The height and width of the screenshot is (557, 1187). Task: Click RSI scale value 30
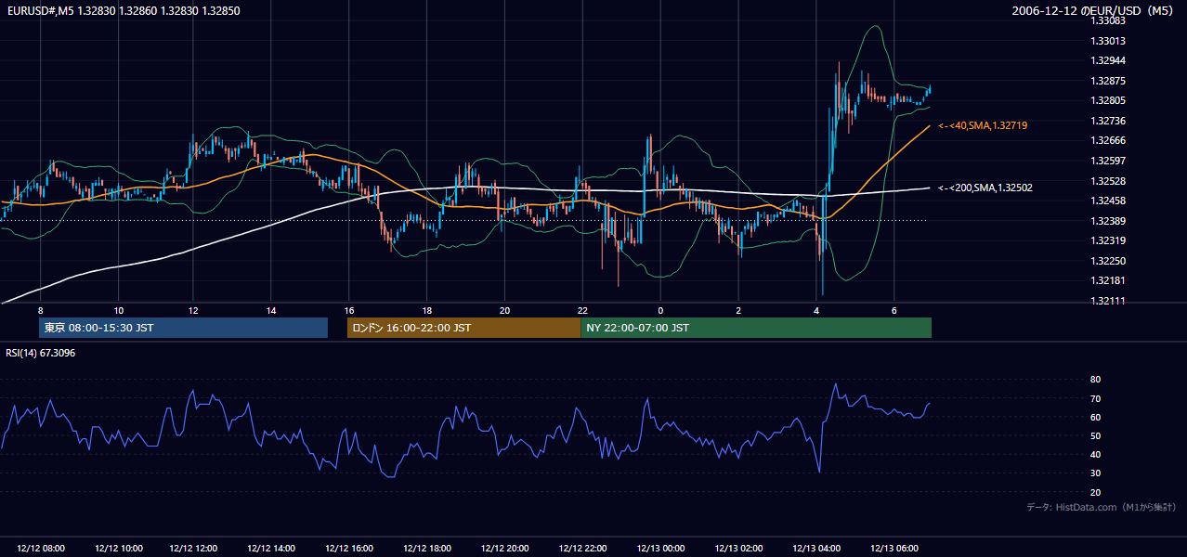click(x=1095, y=473)
